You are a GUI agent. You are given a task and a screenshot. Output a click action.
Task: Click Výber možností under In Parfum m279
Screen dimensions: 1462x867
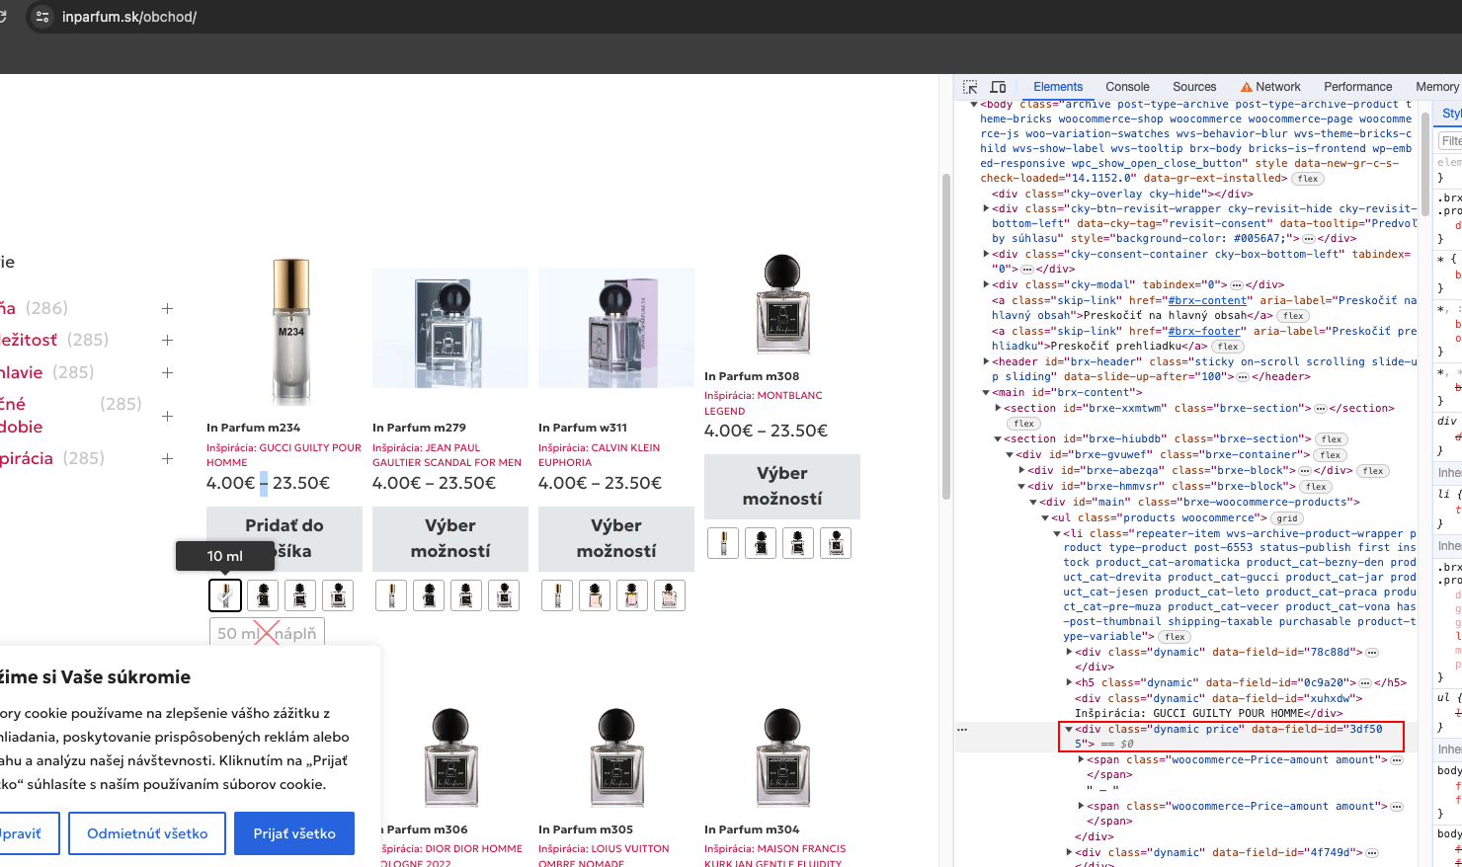450,538
